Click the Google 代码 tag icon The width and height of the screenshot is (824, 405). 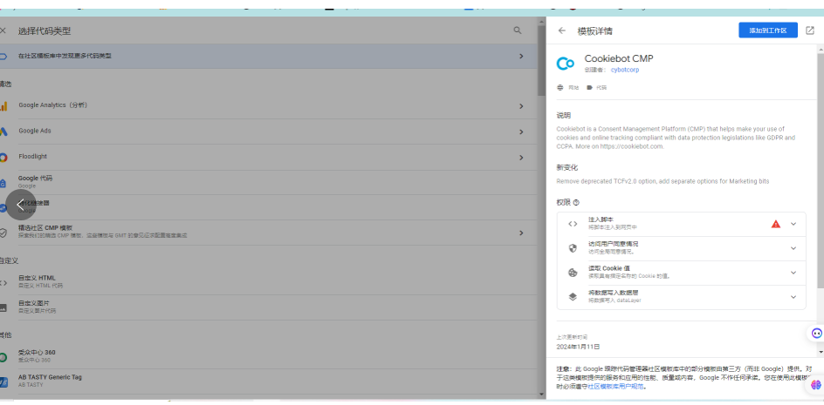tap(3, 183)
